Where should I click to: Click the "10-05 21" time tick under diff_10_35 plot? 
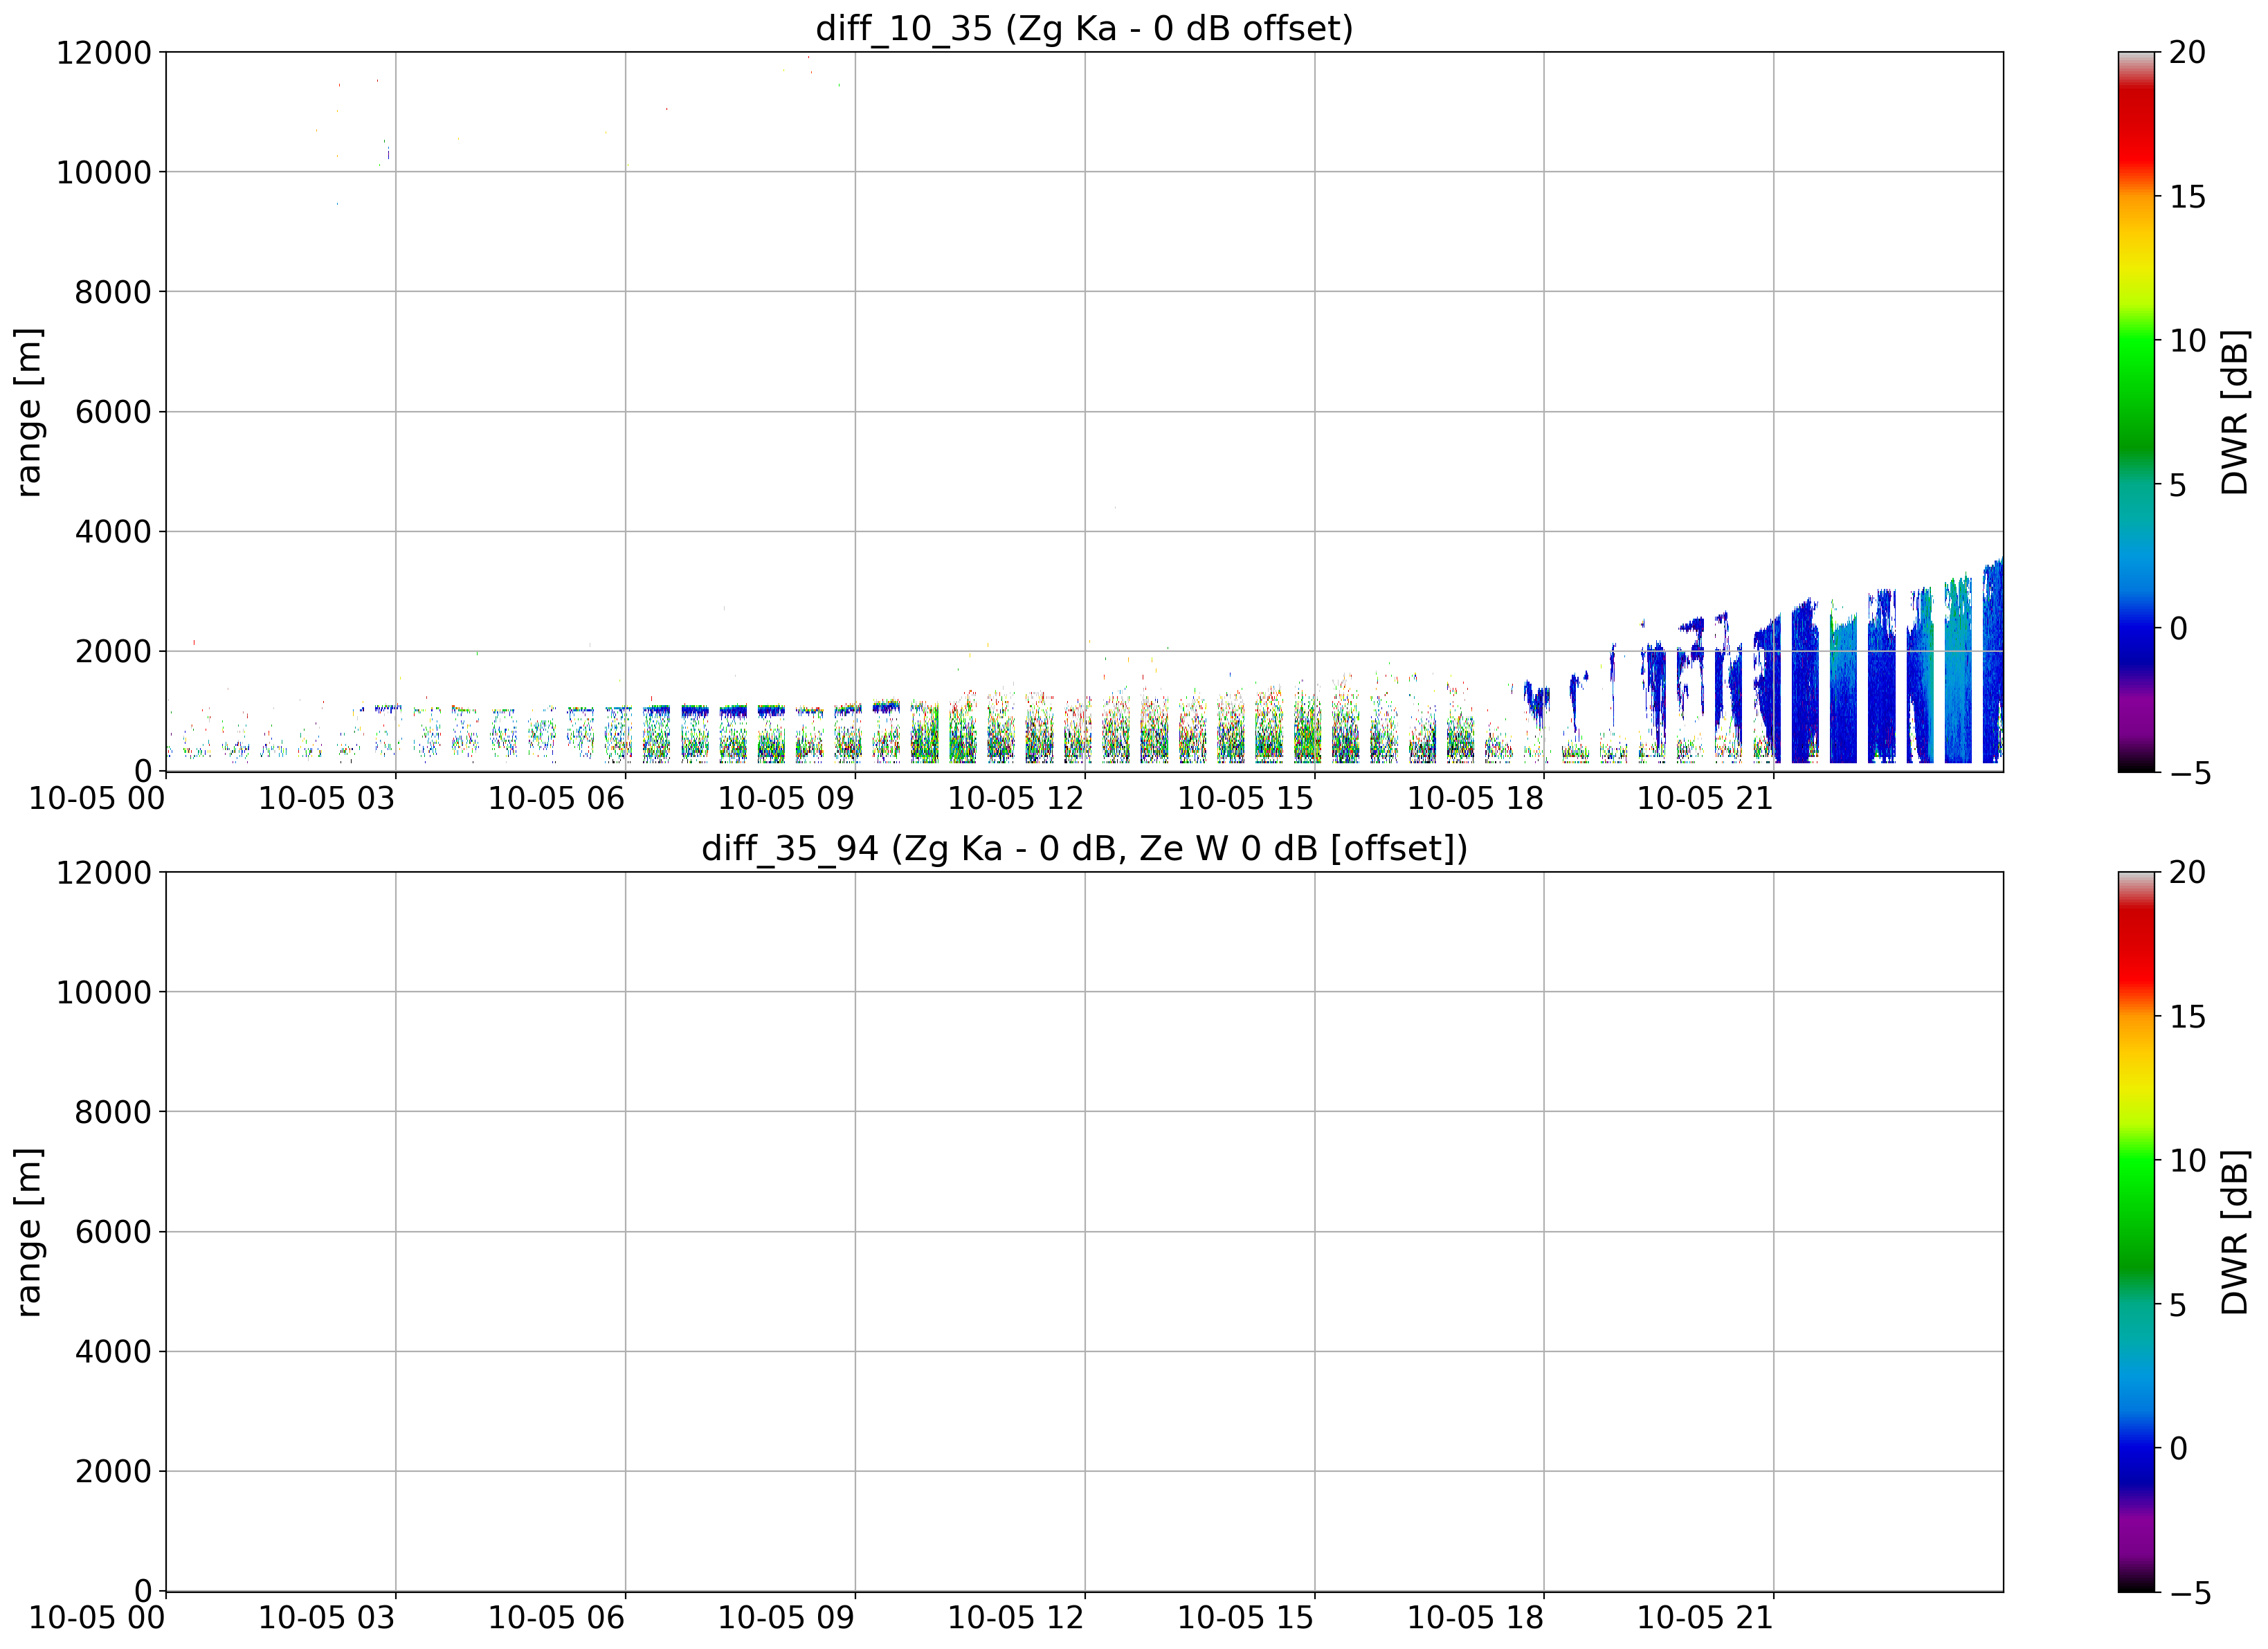[x=1705, y=798]
